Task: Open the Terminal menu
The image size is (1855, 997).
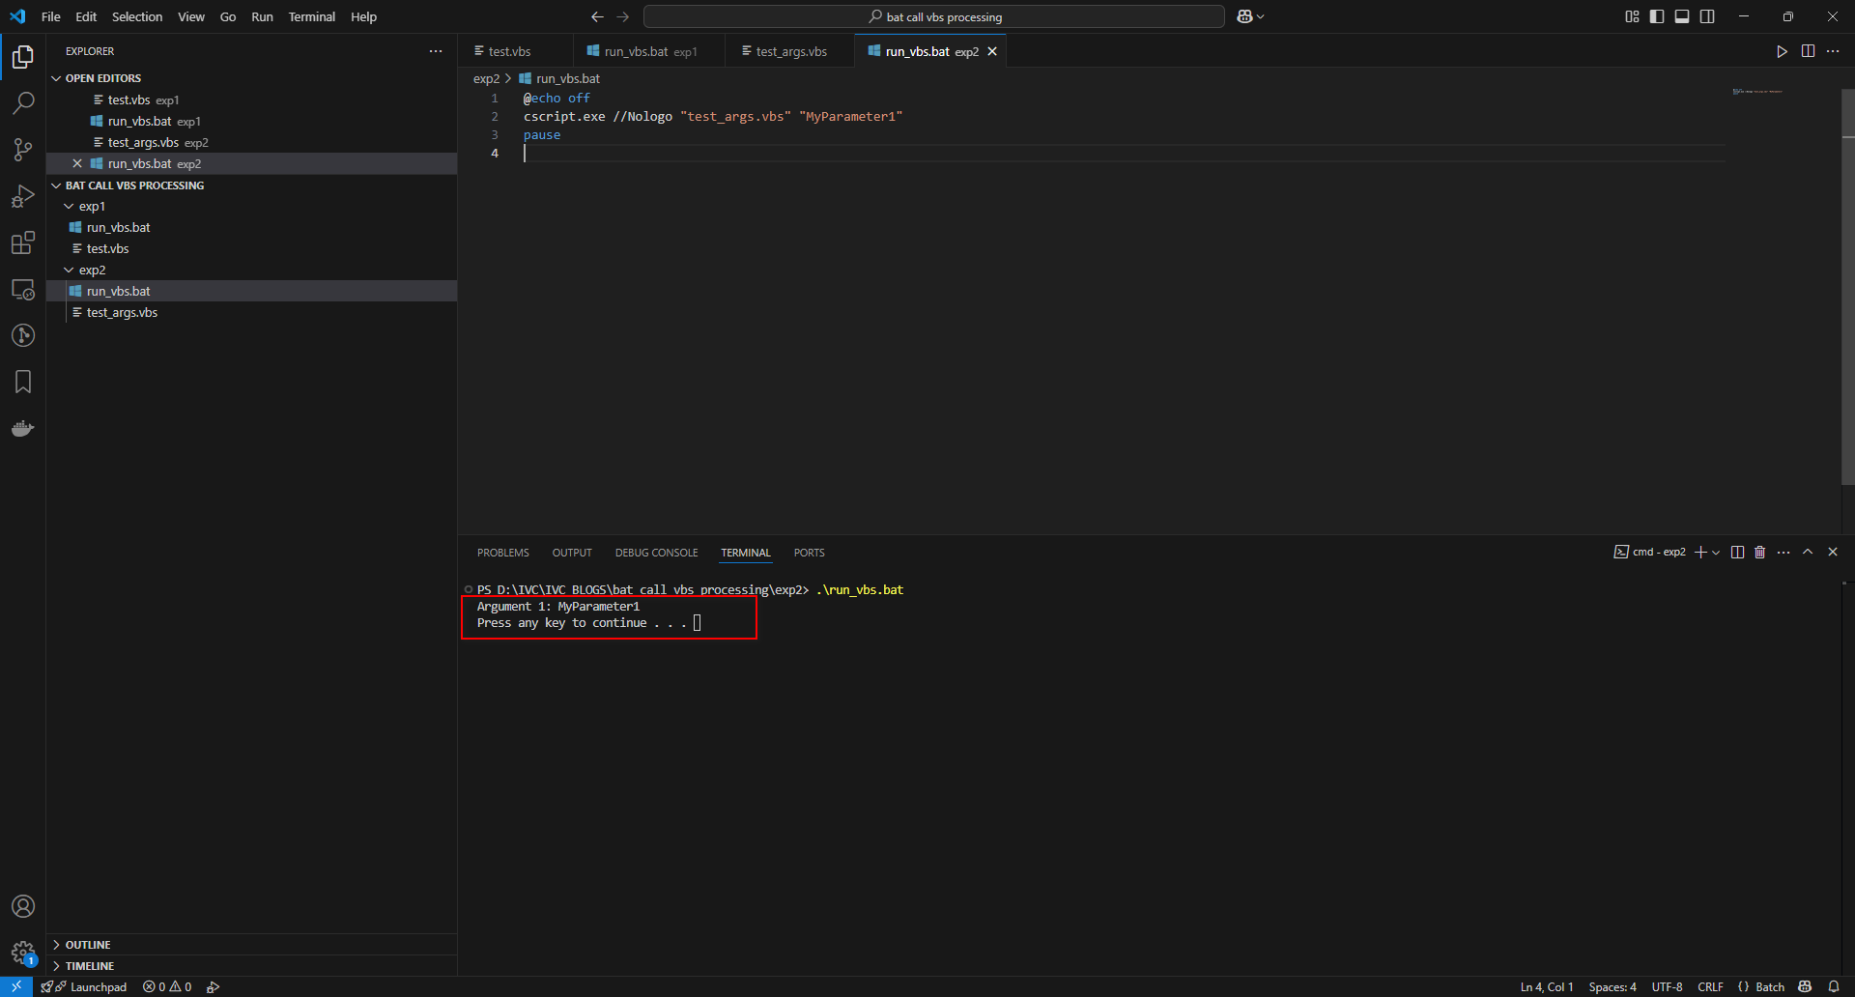Action: pos(311,16)
